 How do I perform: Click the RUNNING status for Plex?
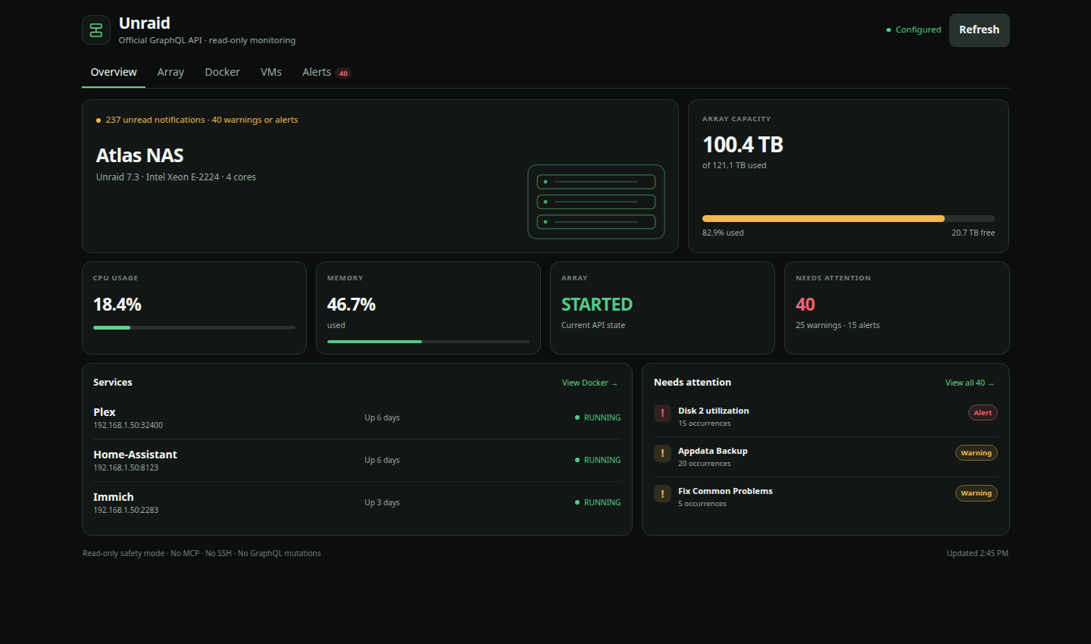(x=598, y=417)
